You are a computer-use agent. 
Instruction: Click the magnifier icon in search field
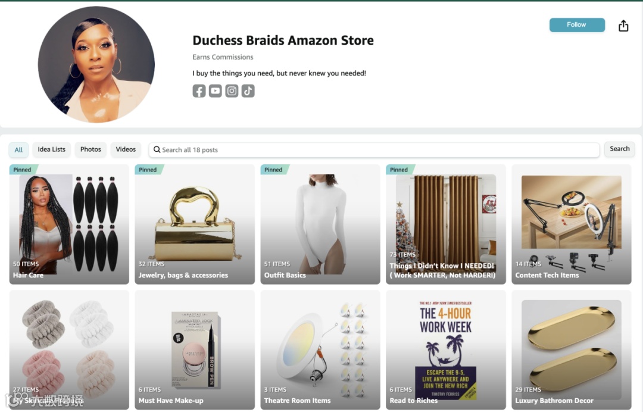[157, 149]
